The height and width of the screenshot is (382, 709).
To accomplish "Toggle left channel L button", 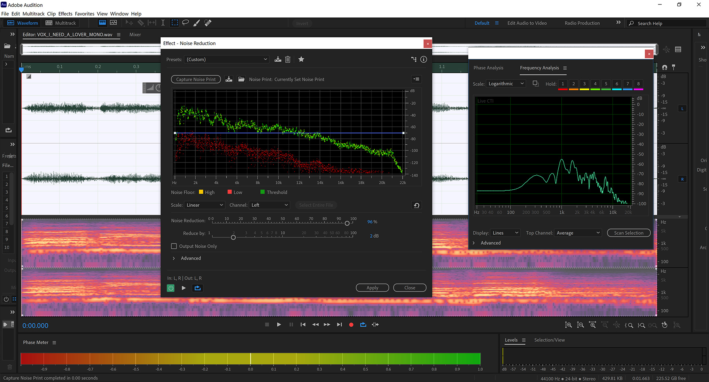I will 682,109.
